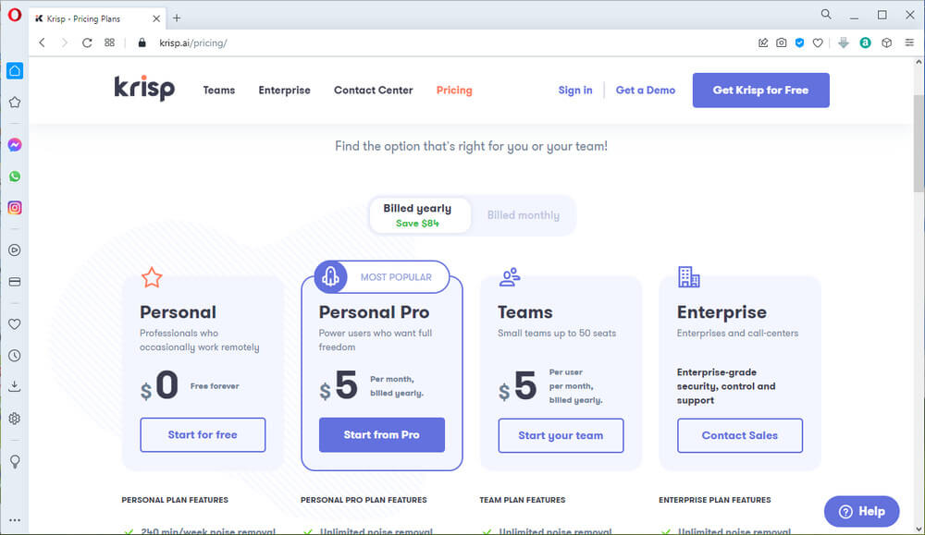Click the tab search magnifier icon
This screenshot has width=925, height=535.
point(826,14)
